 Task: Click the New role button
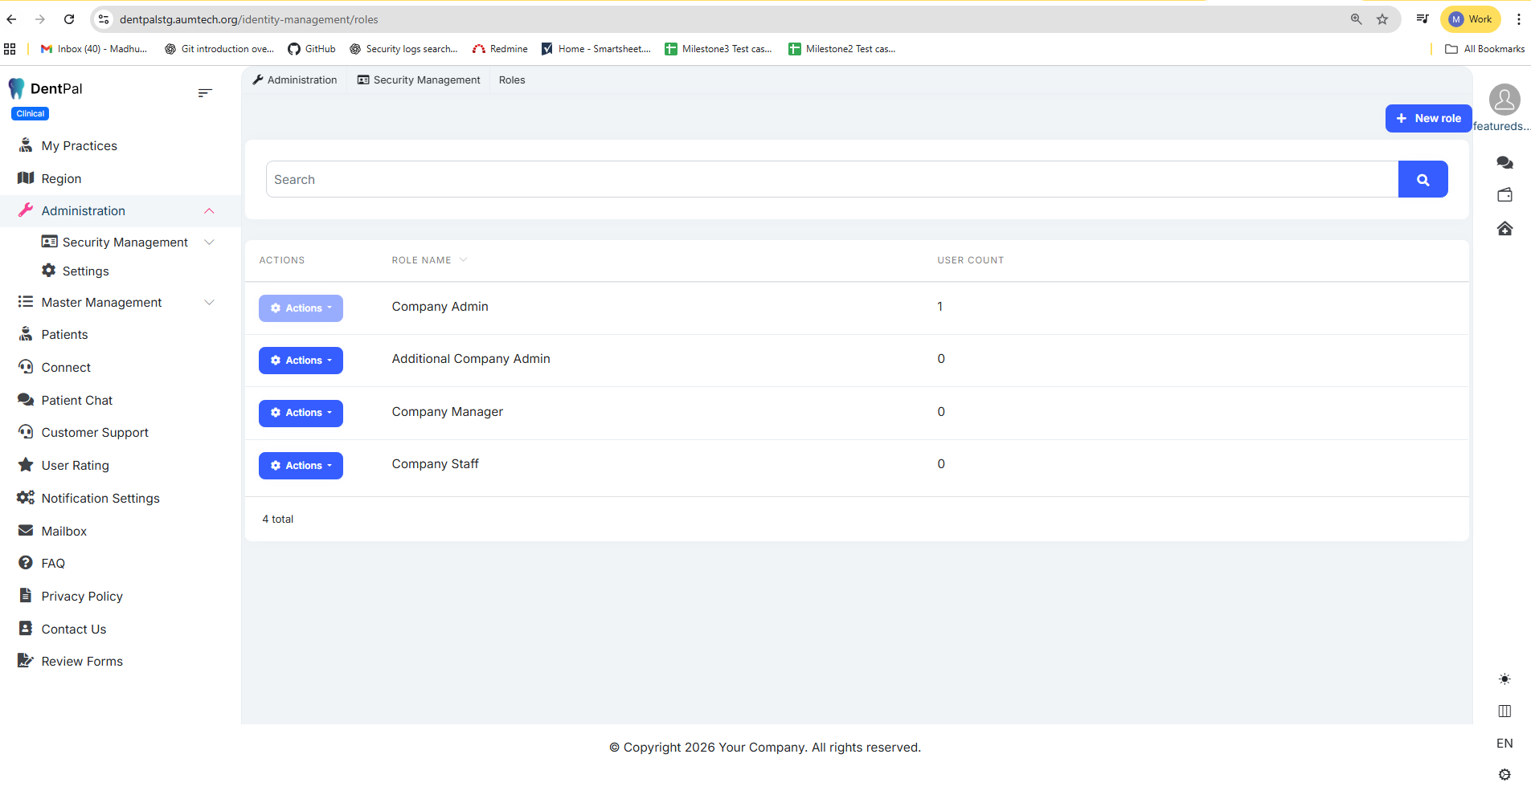pyautogui.click(x=1428, y=119)
